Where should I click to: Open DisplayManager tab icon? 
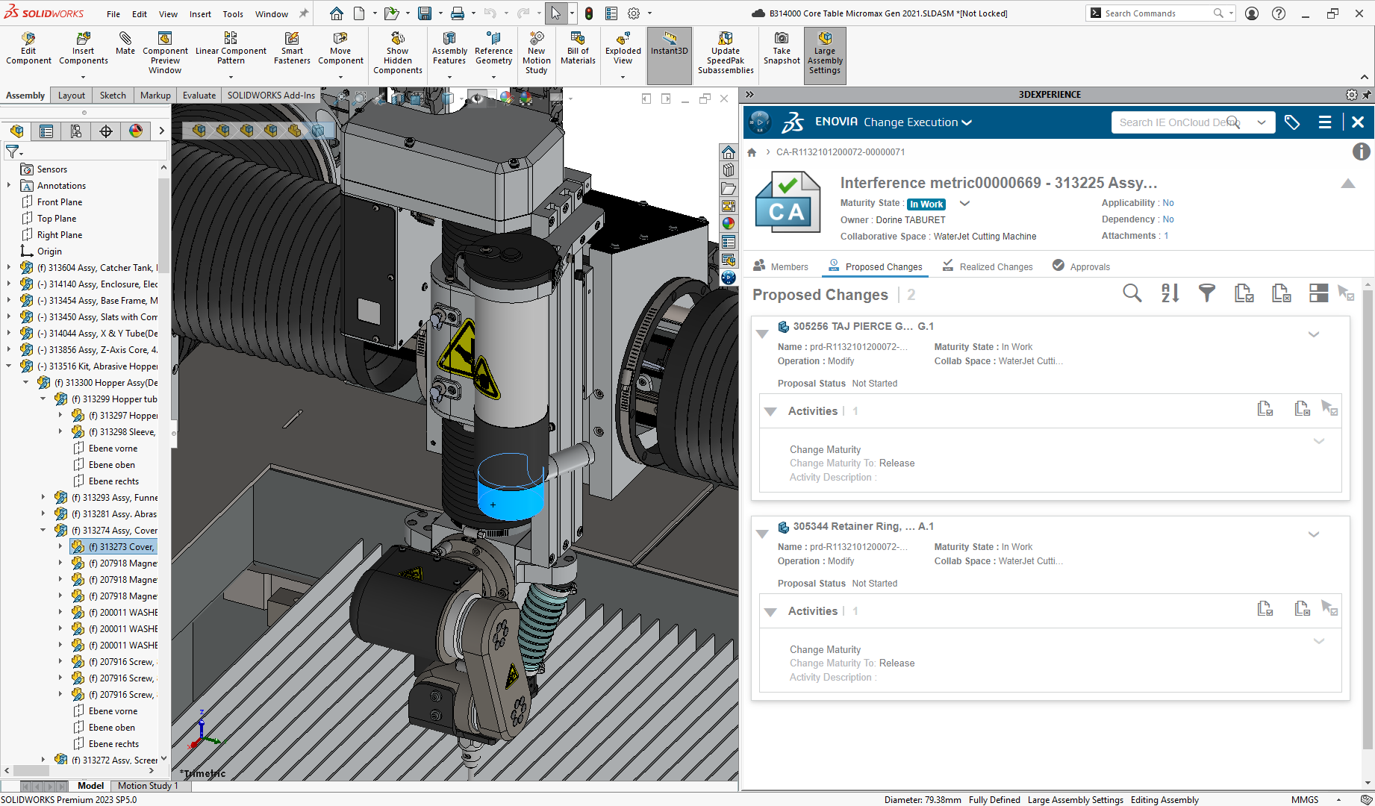point(136,131)
